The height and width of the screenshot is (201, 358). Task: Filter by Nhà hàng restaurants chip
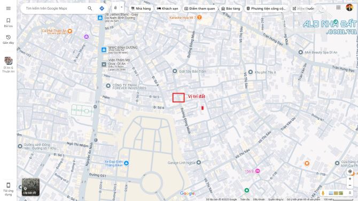pos(141,9)
